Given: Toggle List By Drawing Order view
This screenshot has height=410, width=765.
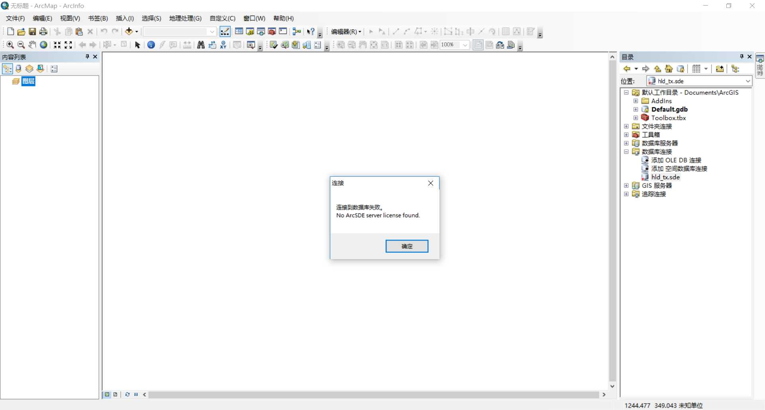Looking at the screenshot, I should pos(8,69).
